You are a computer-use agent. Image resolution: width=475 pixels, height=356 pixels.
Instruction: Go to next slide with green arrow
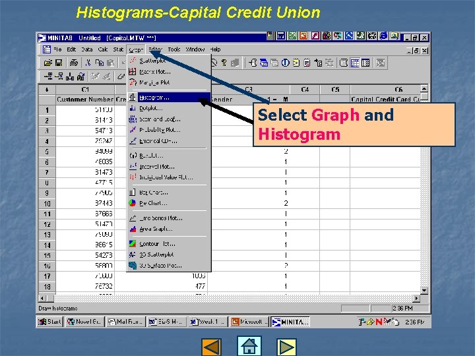[x=286, y=347]
